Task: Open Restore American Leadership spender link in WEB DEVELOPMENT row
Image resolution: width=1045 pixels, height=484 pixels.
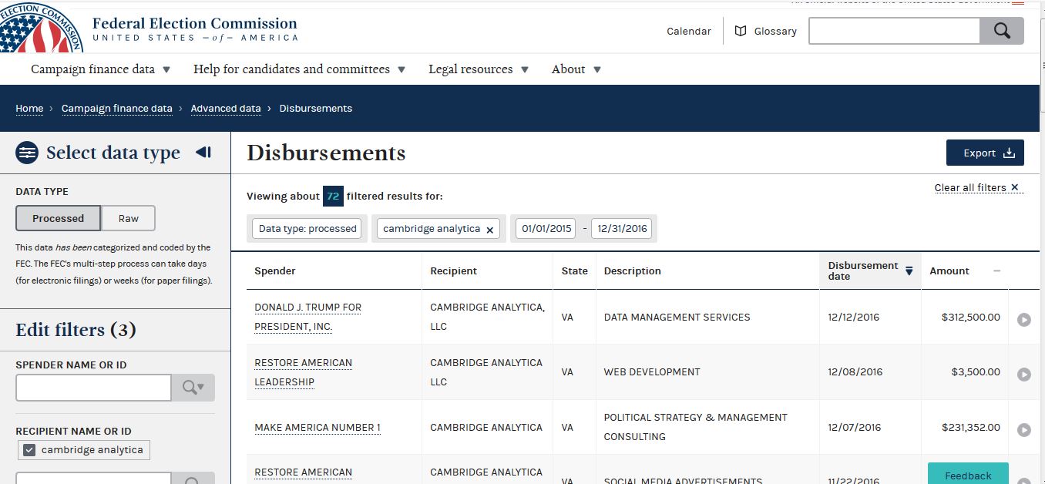Action: coord(304,372)
